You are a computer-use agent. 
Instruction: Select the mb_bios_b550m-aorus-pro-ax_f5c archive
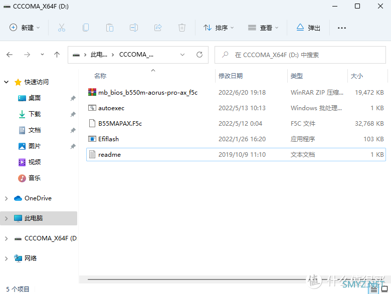tap(236, 93)
